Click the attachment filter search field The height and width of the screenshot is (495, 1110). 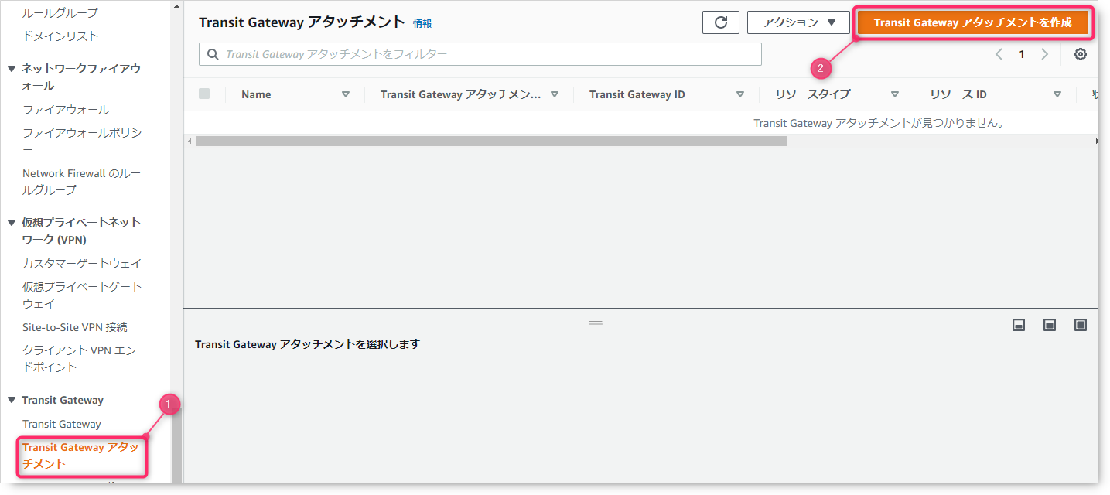tap(480, 54)
